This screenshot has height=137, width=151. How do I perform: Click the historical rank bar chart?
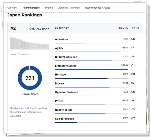coord(30,43)
